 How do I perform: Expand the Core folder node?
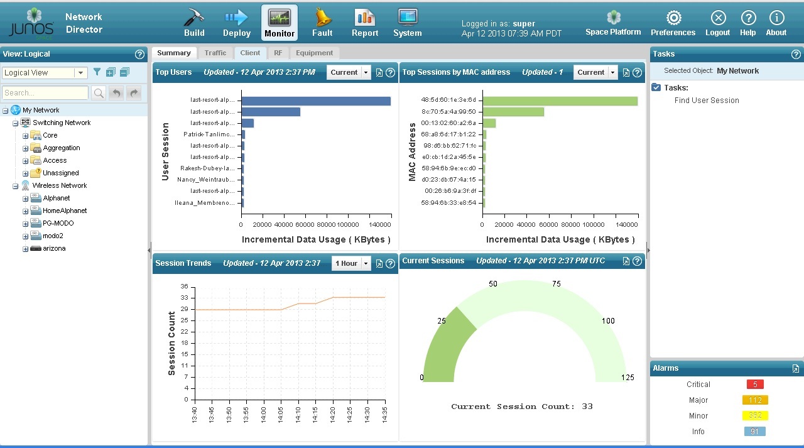coord(26,136)
